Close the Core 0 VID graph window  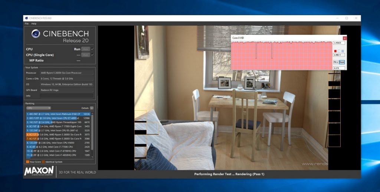click(344, 38)
